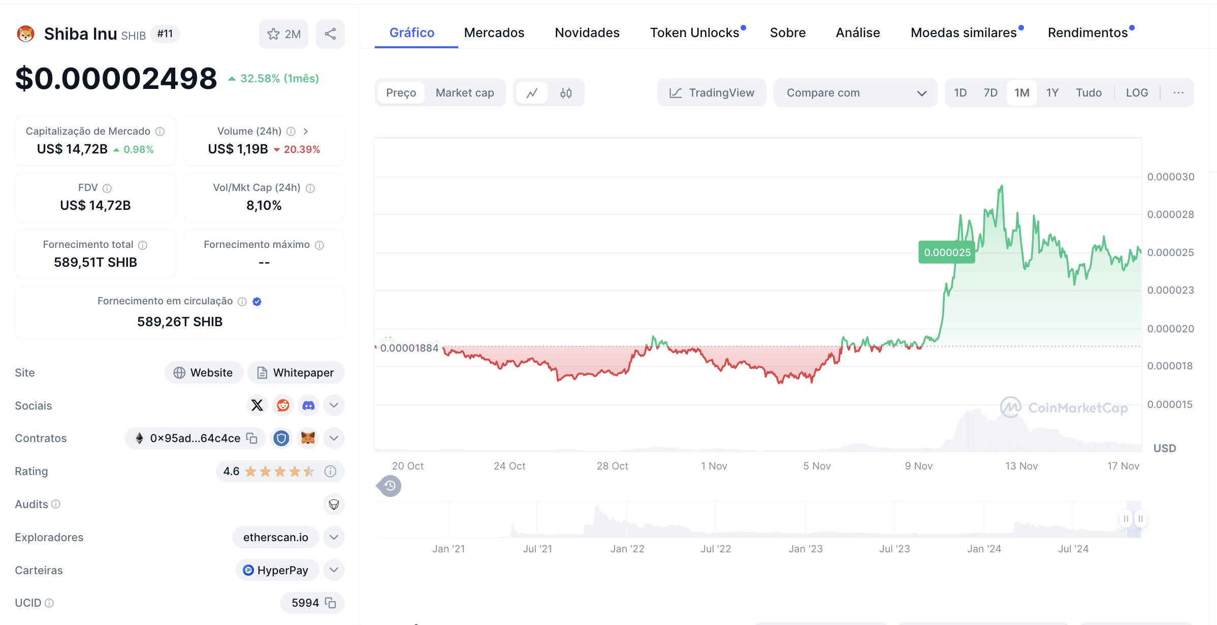Open the Rating info icon
This screenshot has width=1217, height=625.
(x=330, y=471)
